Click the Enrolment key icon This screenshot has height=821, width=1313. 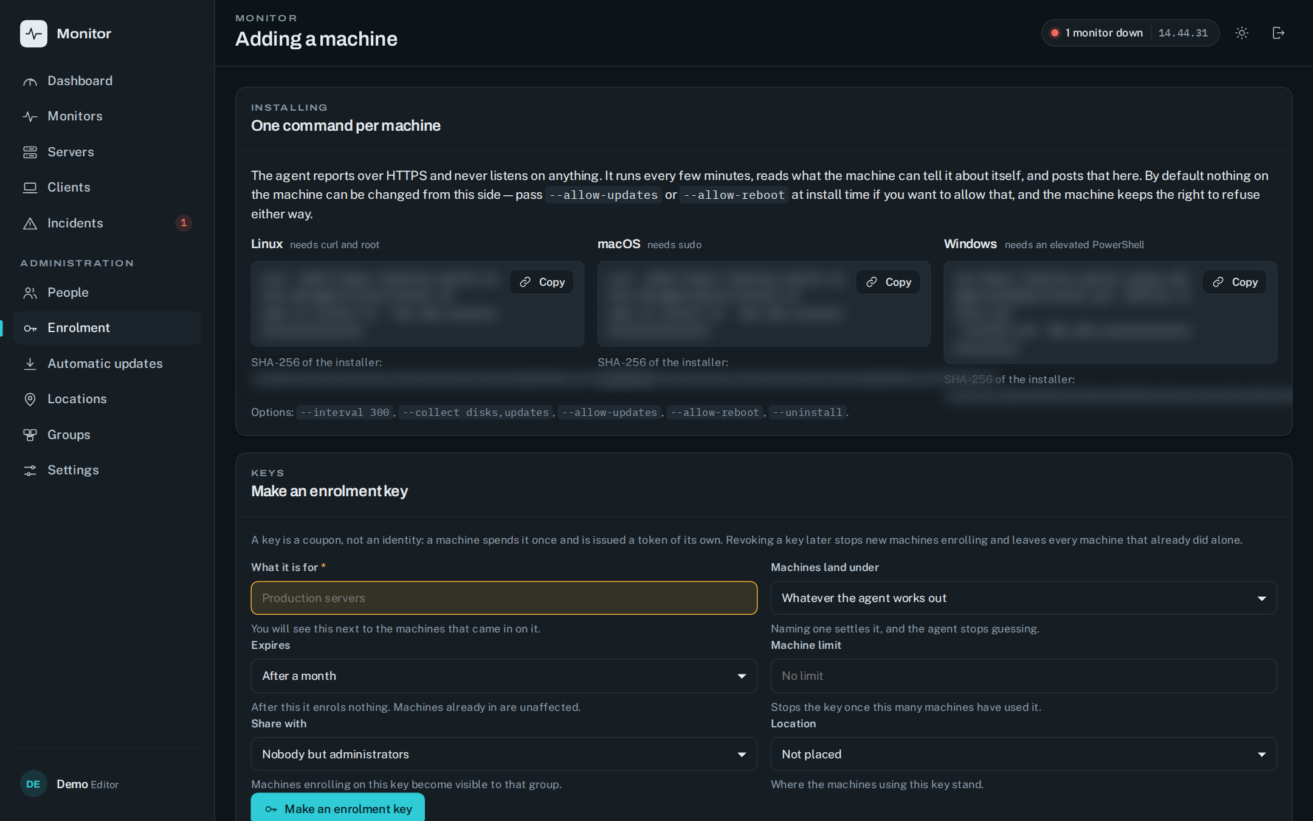(x=30, y=328)
